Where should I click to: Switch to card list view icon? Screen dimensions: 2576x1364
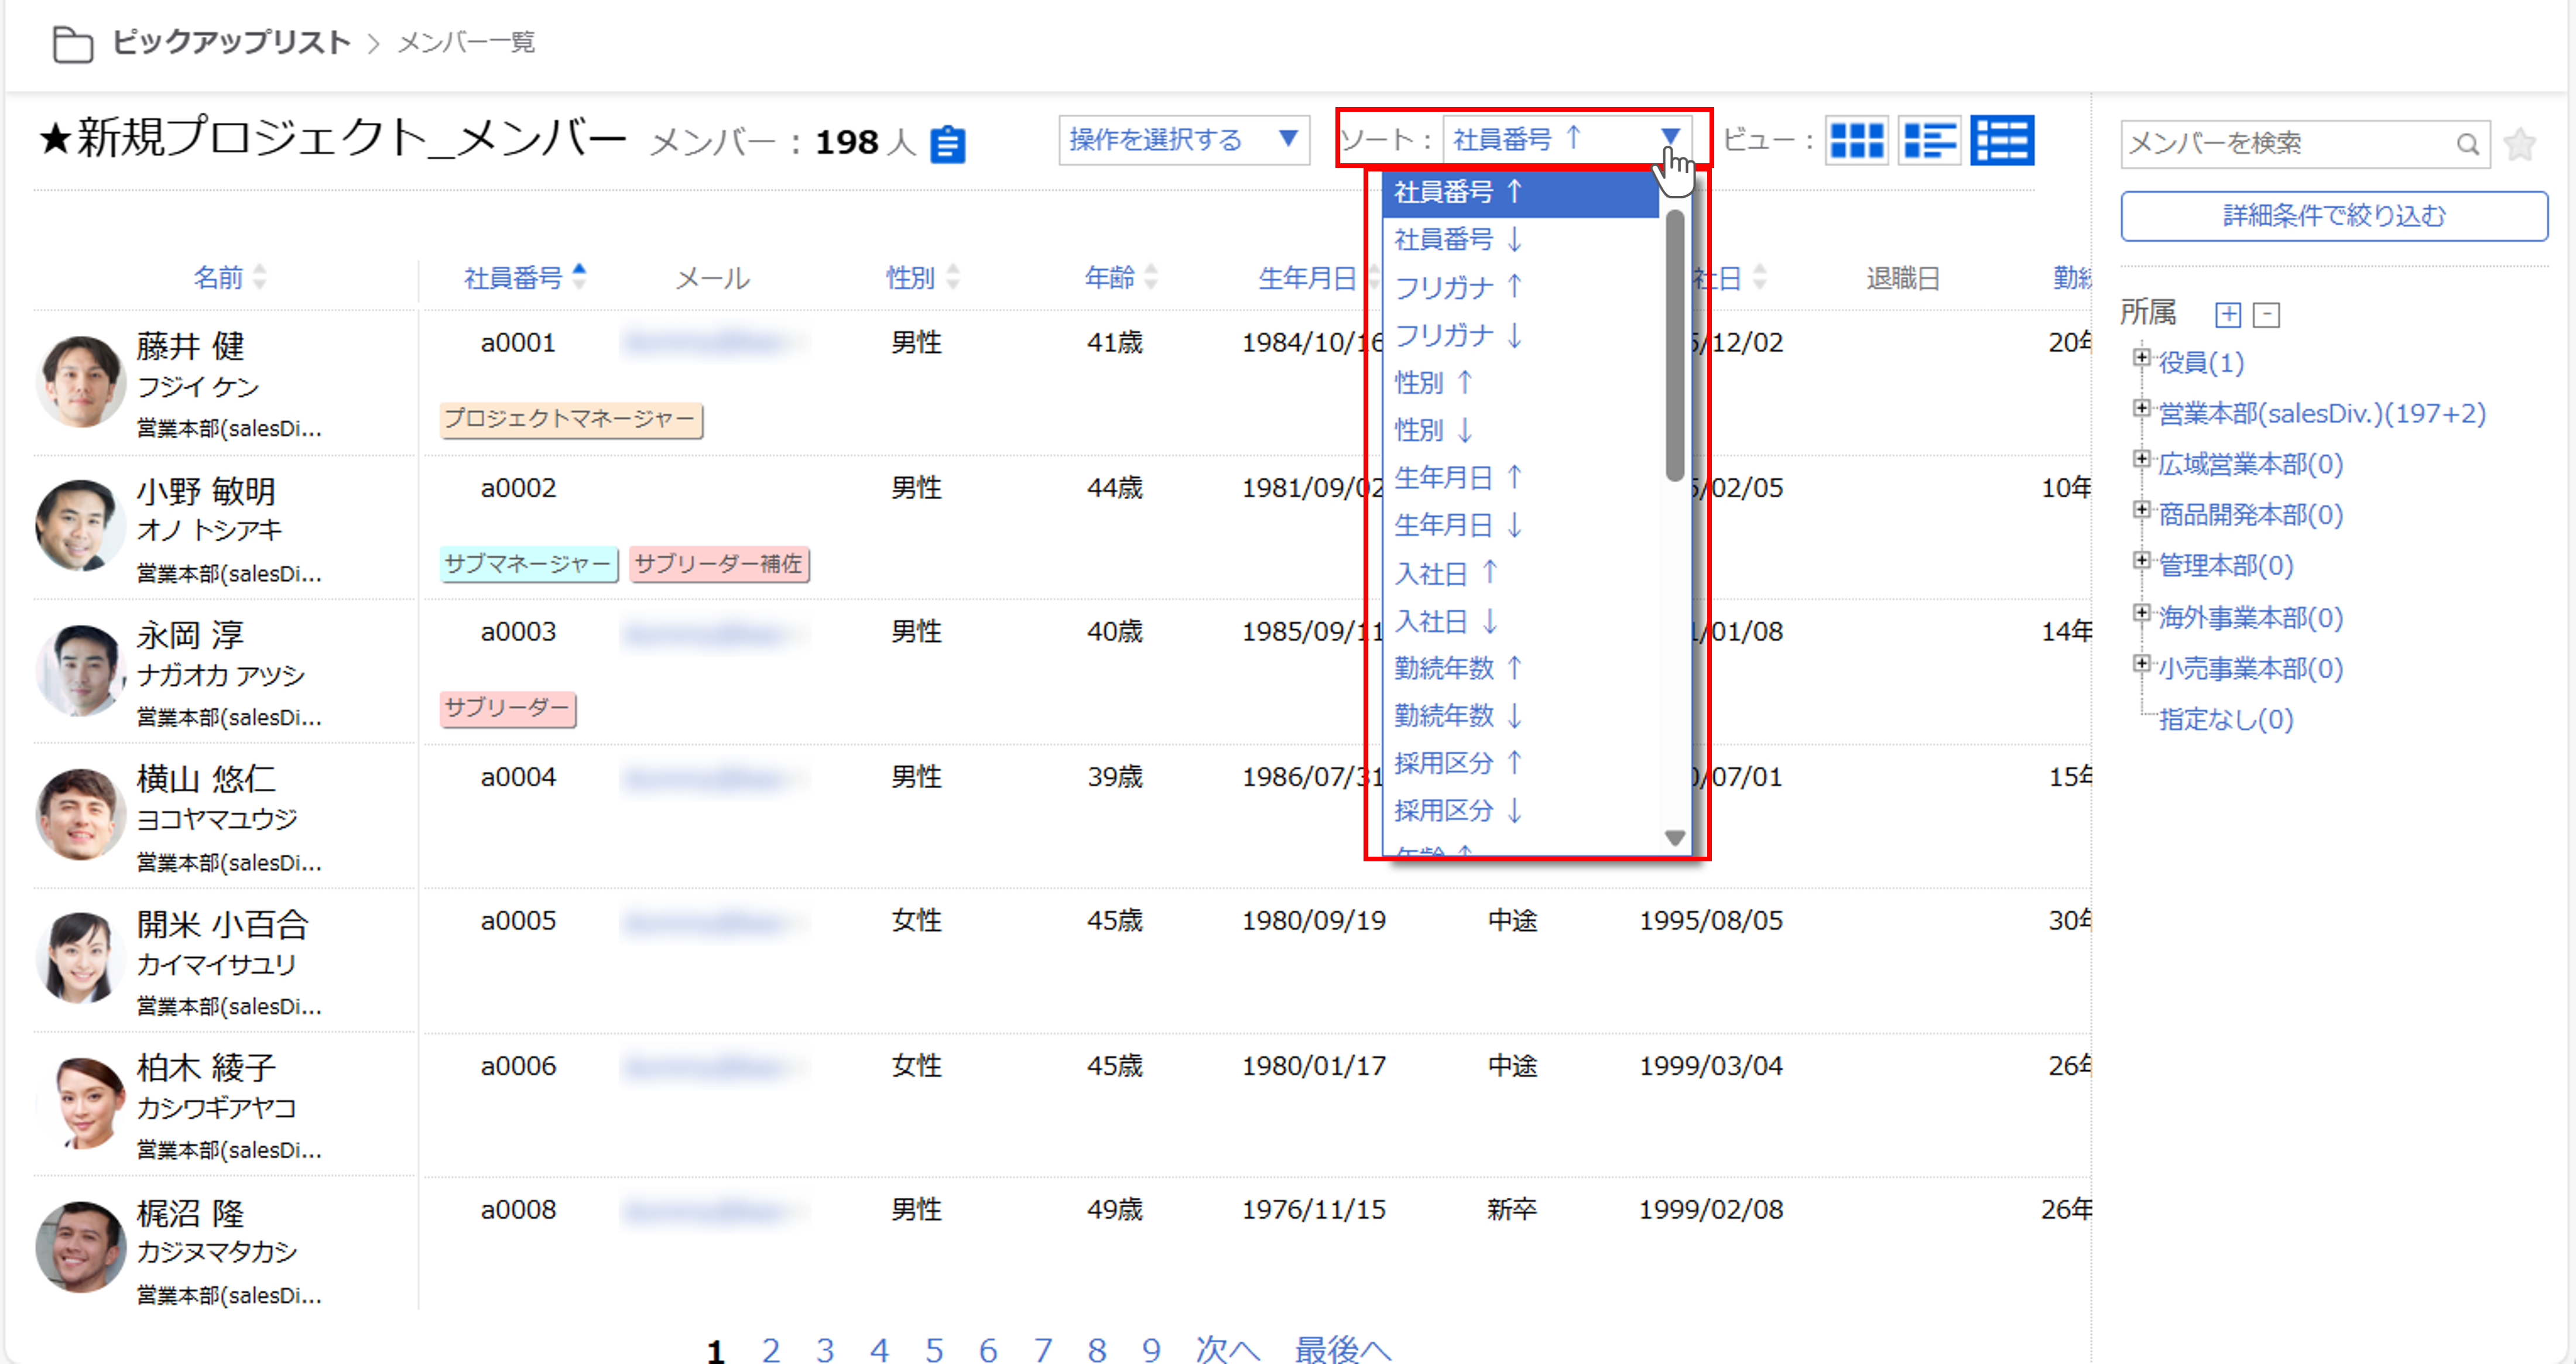coord(1928,140)
